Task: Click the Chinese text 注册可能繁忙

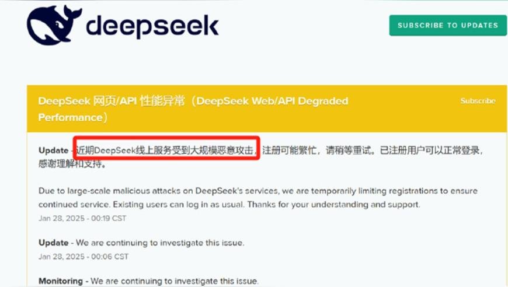Action: 289,150
